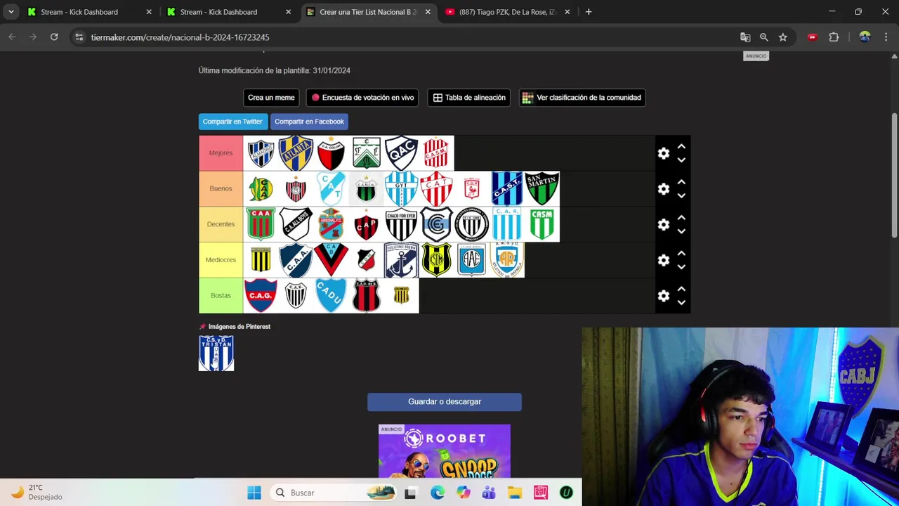
Task: Pick the Guillermo Brown anchor crest
Action: point(401,260)
